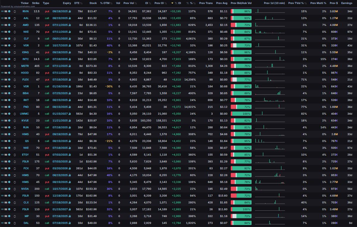Sort by the Prev TVol % column header

(298, 3)
